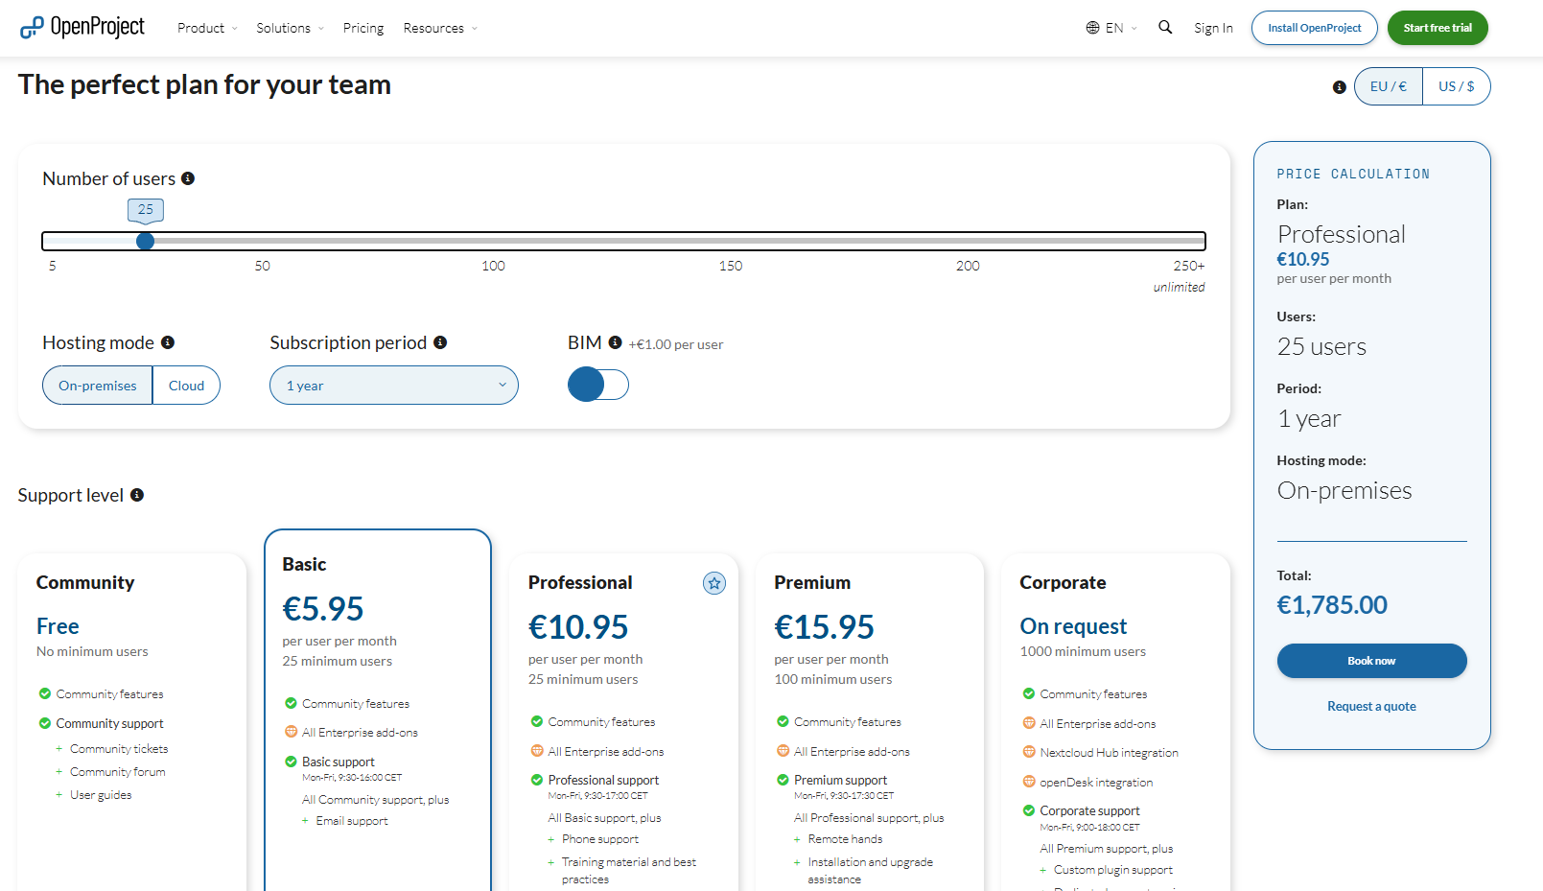
Task: Click info icon next to Number of users
Action: [x=188, y=178]
